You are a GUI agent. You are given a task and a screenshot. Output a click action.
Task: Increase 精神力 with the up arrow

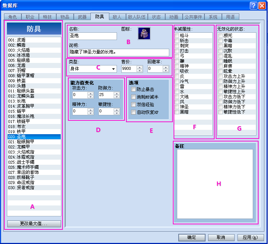coord(90,110)
